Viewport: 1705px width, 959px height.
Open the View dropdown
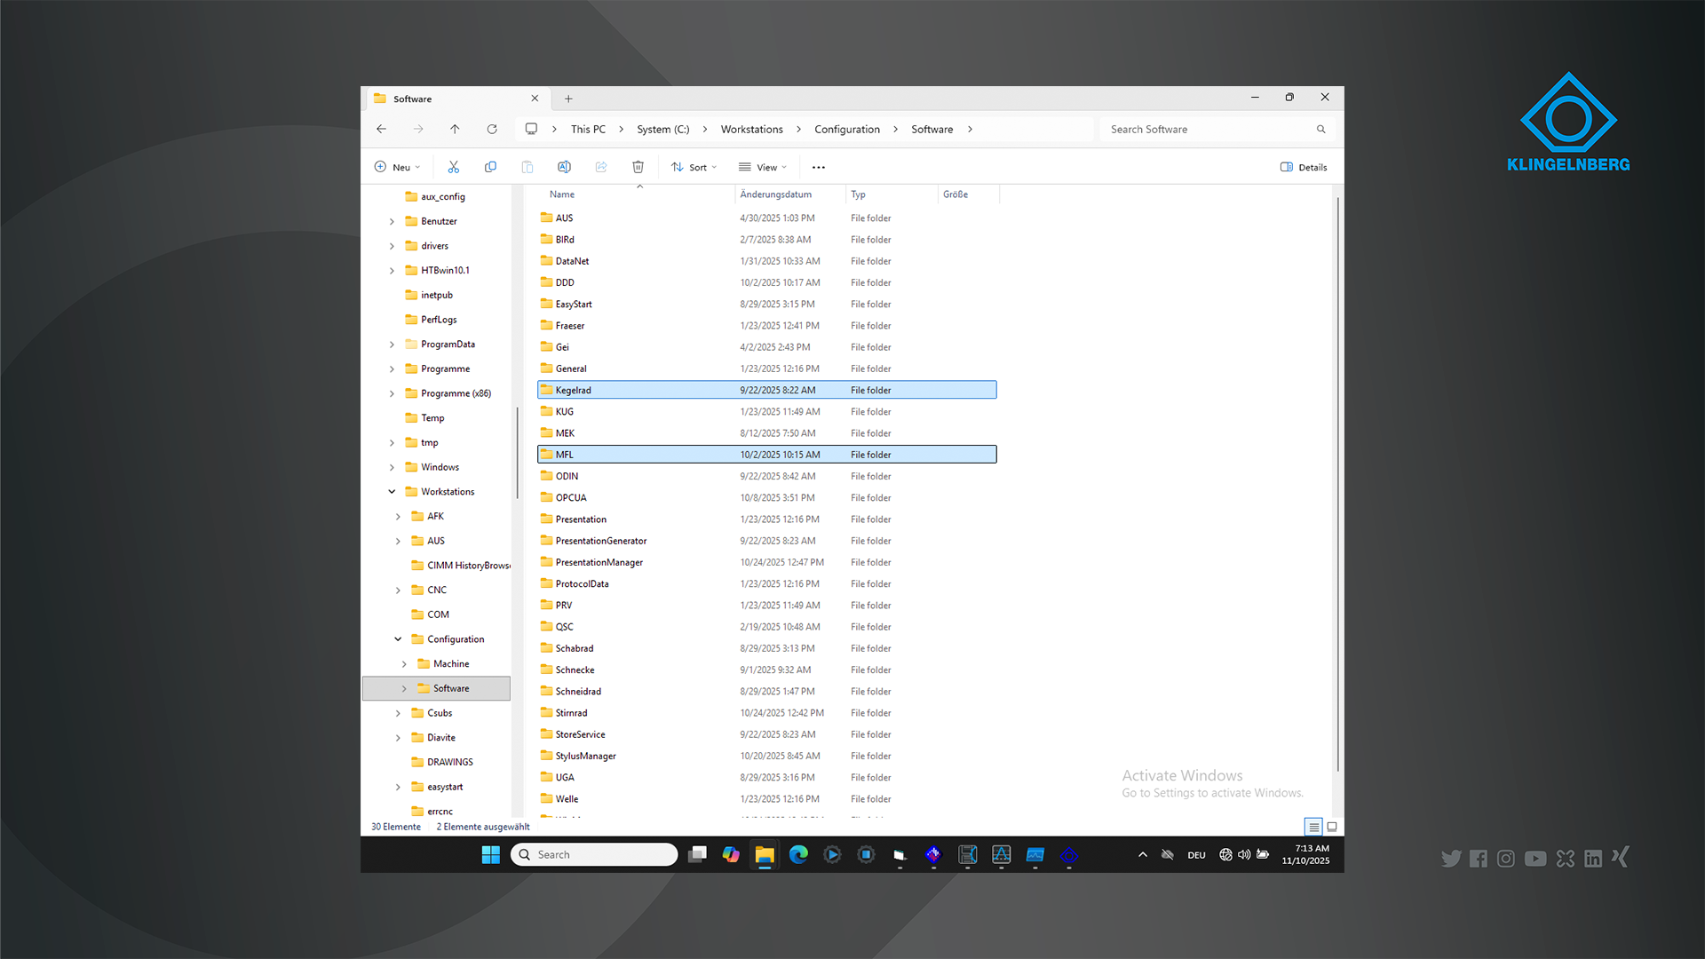(763, 167)
